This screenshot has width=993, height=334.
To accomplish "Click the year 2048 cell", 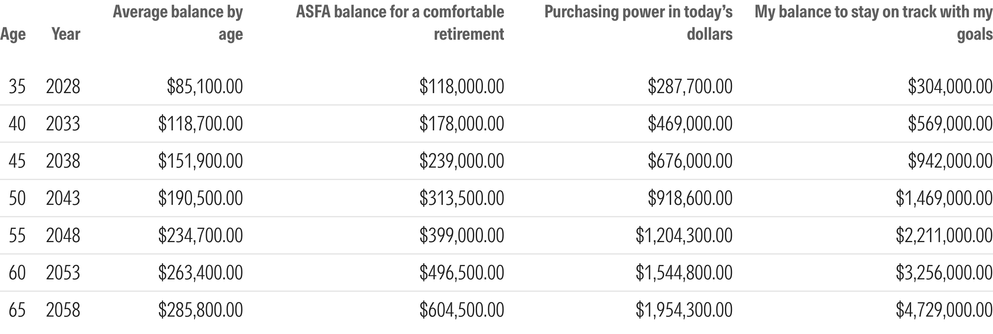I will click(63, 235).
